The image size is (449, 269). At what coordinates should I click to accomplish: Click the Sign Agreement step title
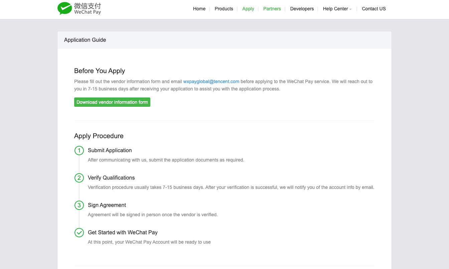(107, 205)
